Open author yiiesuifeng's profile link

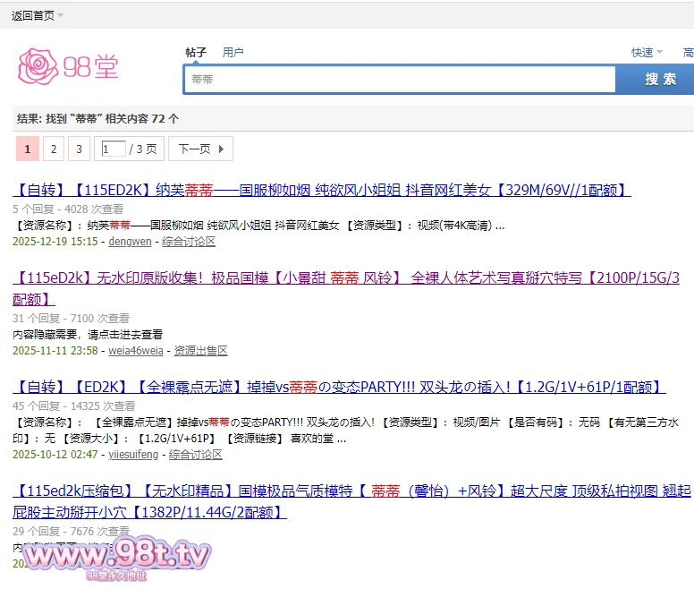[x=133, y=455]
